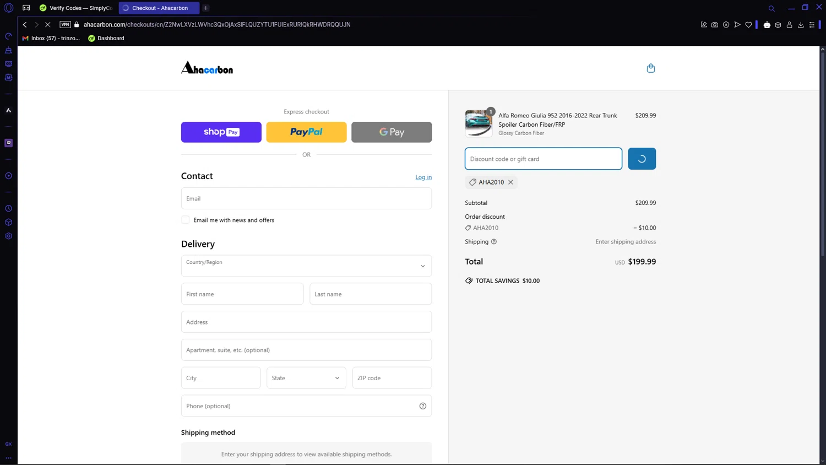View site security lock information
This screenshot has width=826, height=465.
point(77,25)
